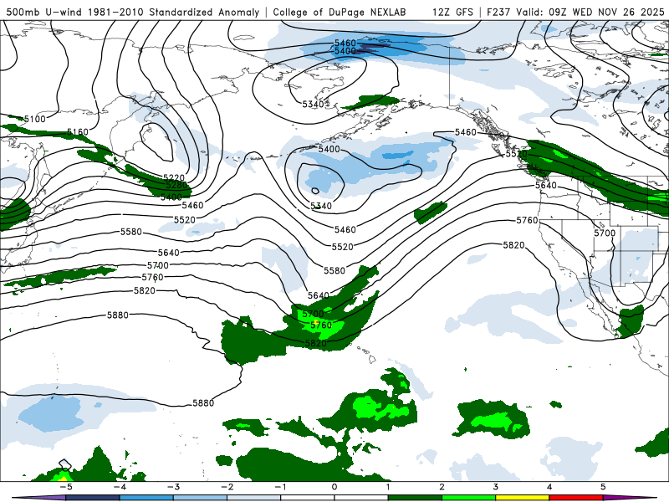Select the 5100 contour label
Viewport: 669px width, 502px height.
34,119
